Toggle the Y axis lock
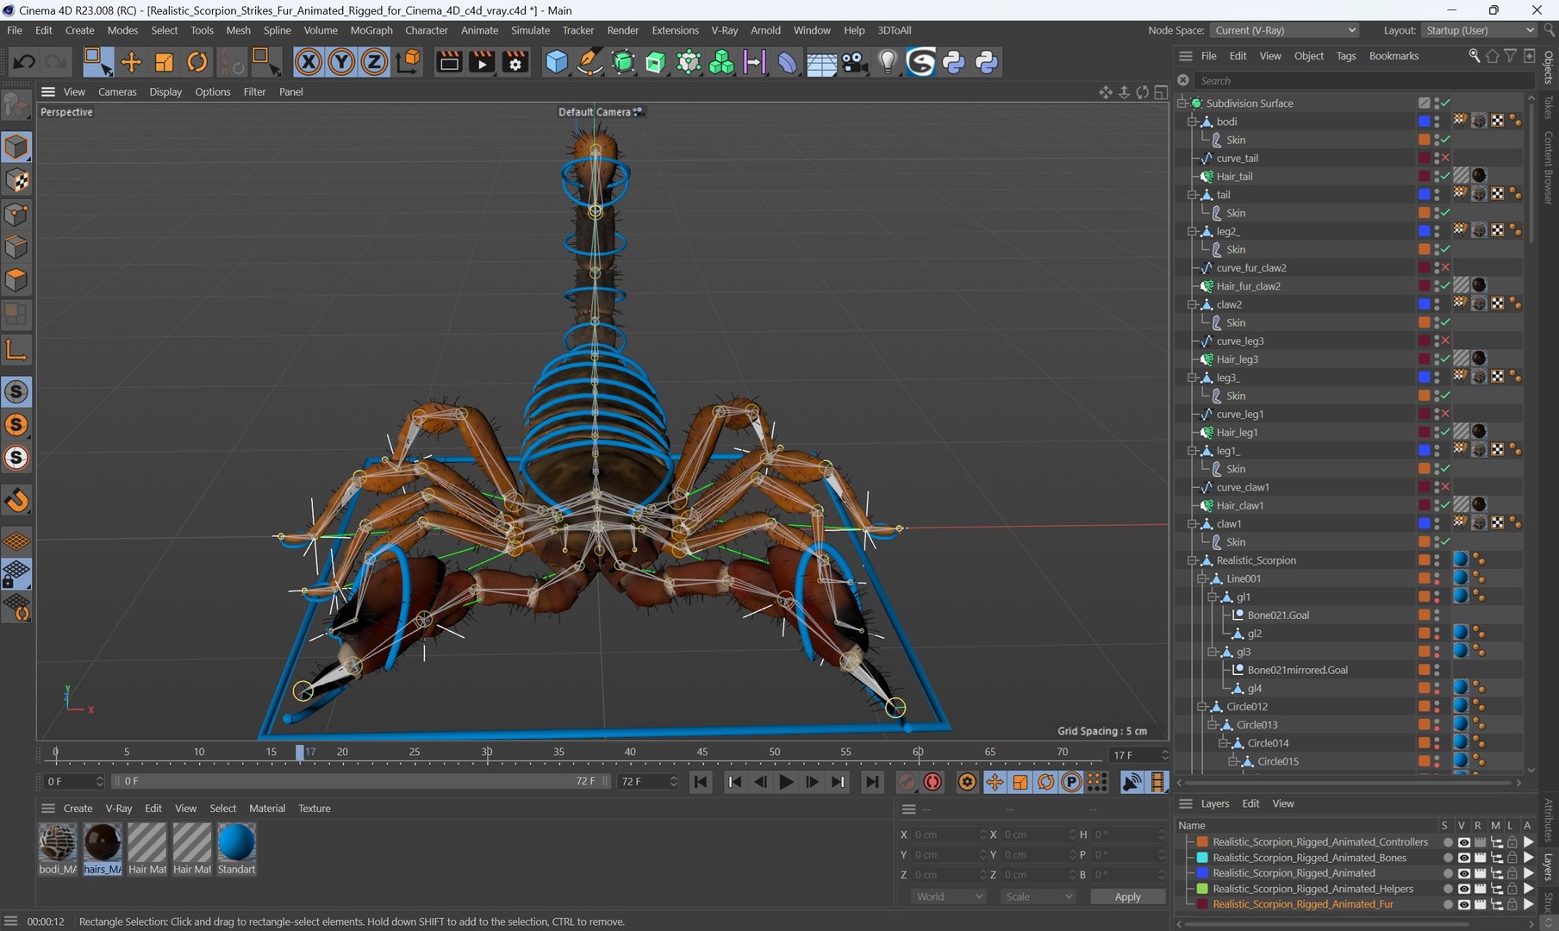 coord(341,62)
